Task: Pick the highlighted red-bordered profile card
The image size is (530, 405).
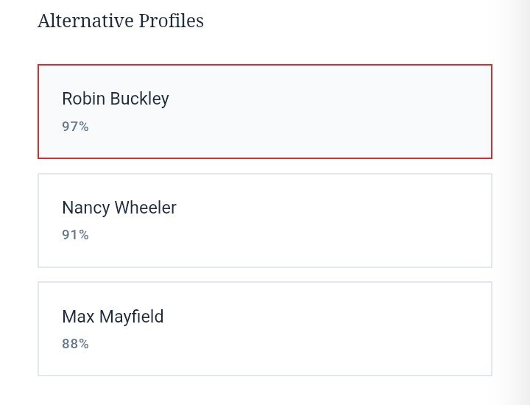Action: (265, 111)
